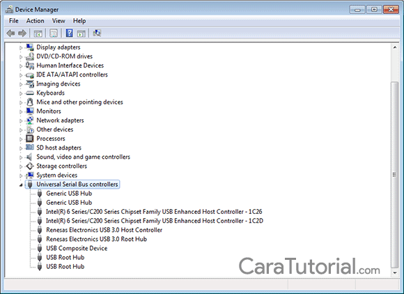The height and width of the screenshot is (294, 404).
Task: Click the blue Help toolbar icon
Action: 70,33
